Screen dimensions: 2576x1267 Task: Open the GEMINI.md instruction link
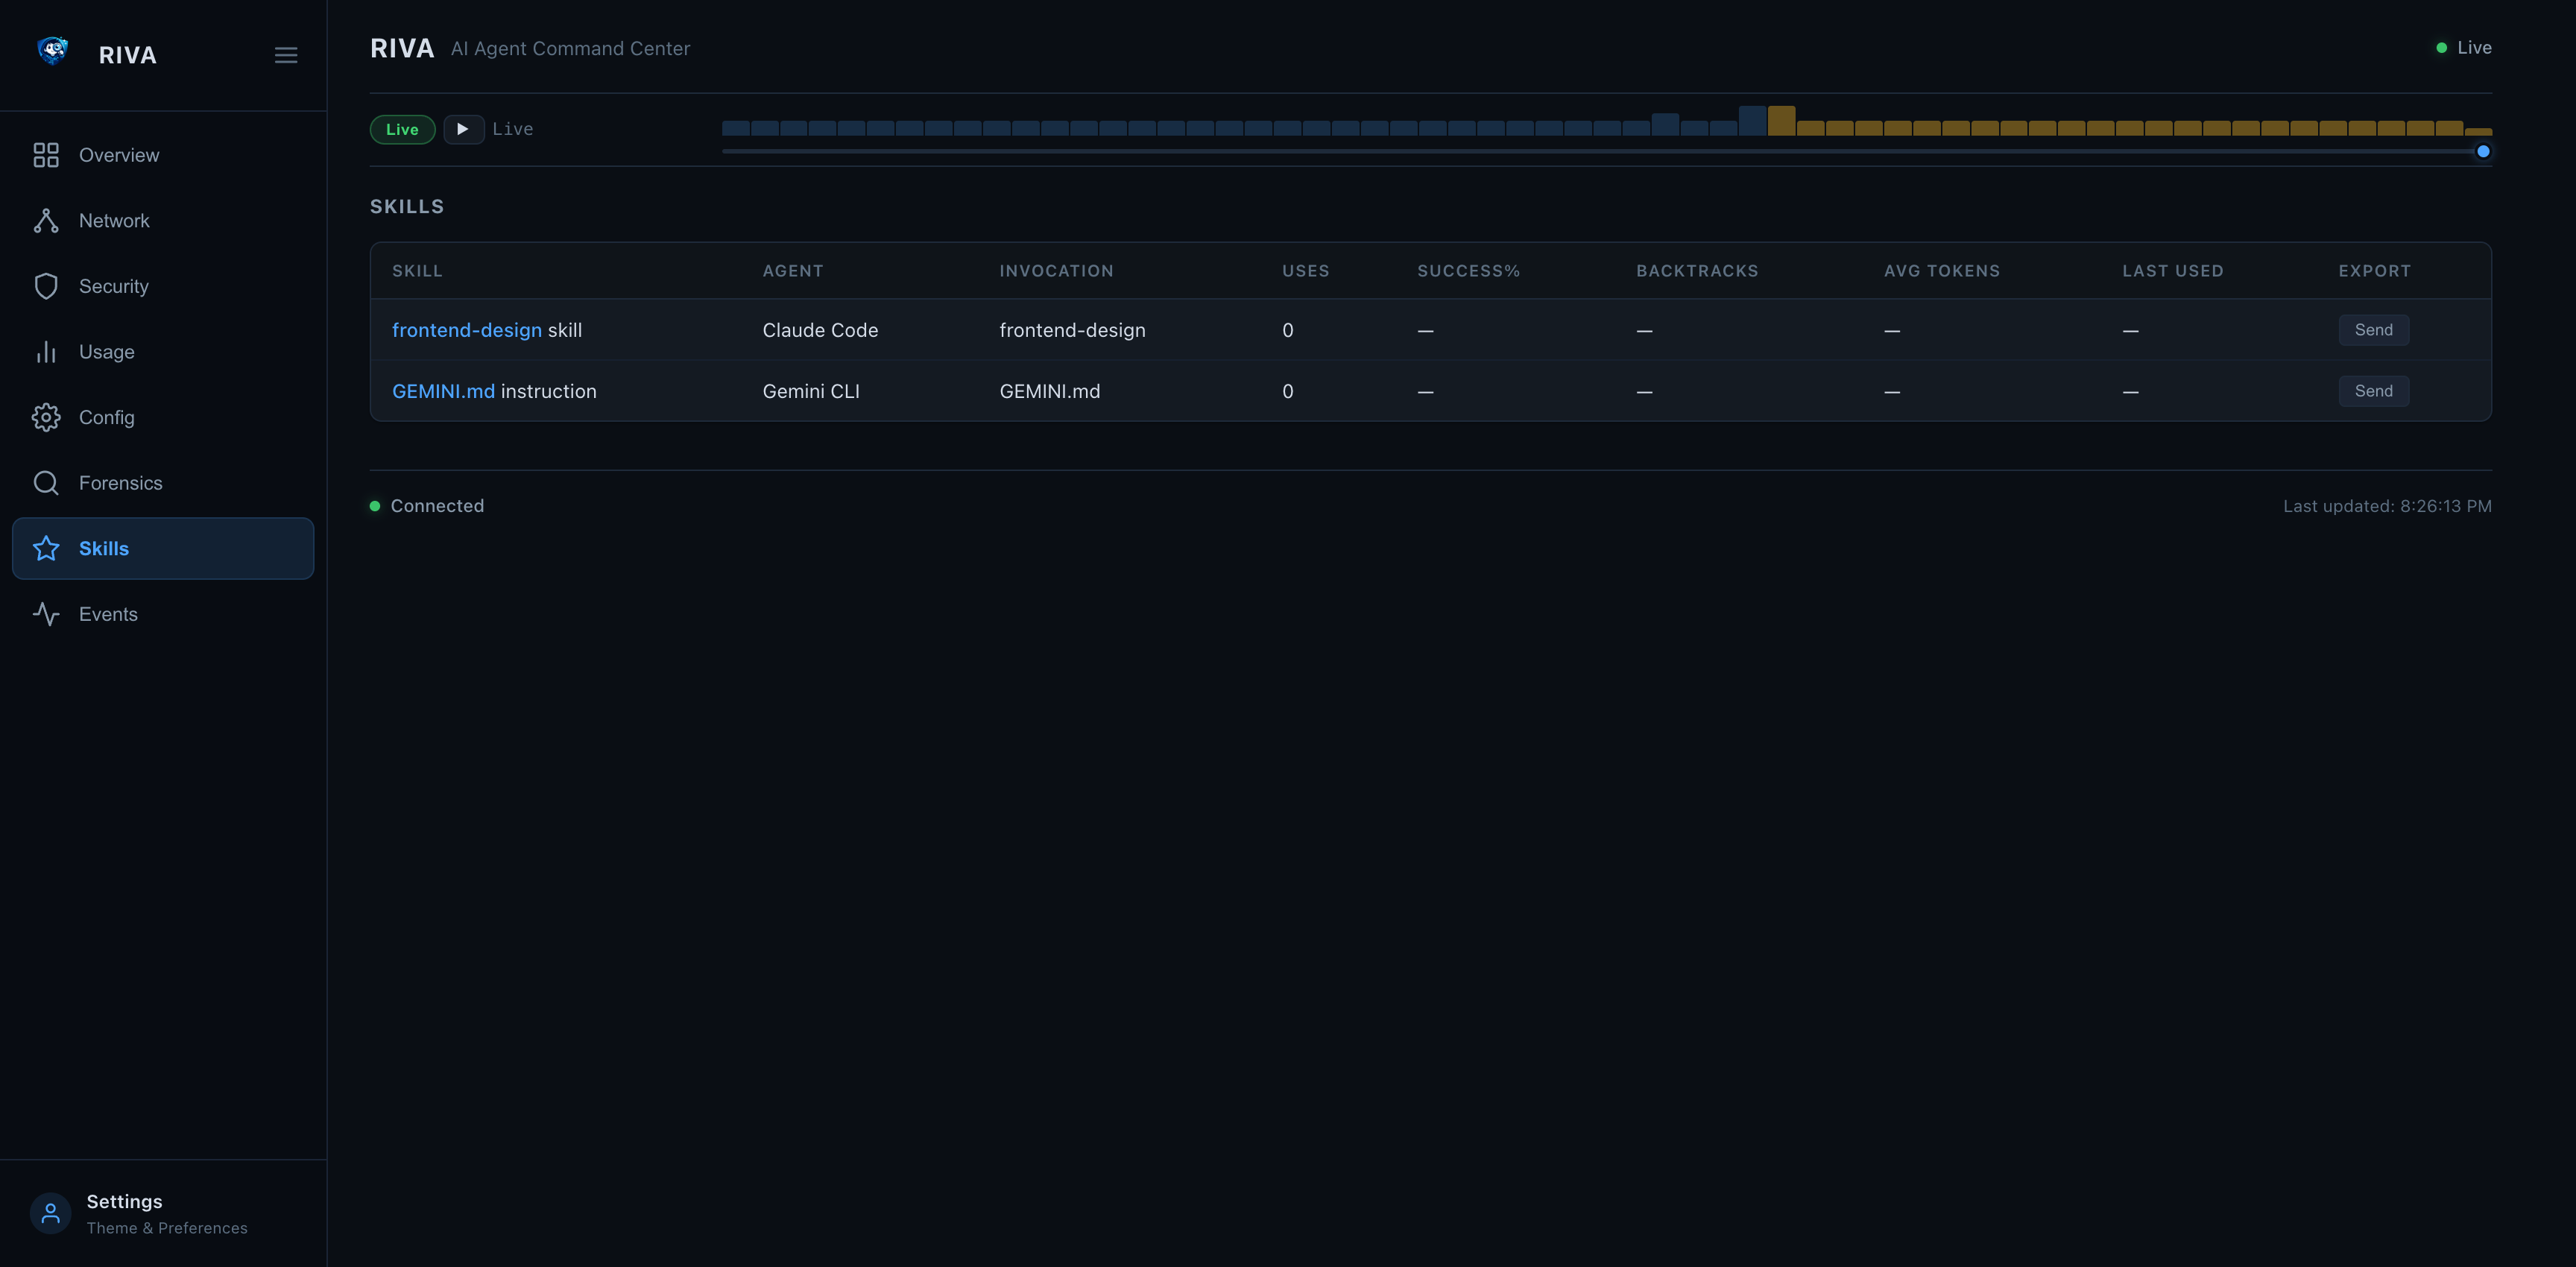point(443,391)
